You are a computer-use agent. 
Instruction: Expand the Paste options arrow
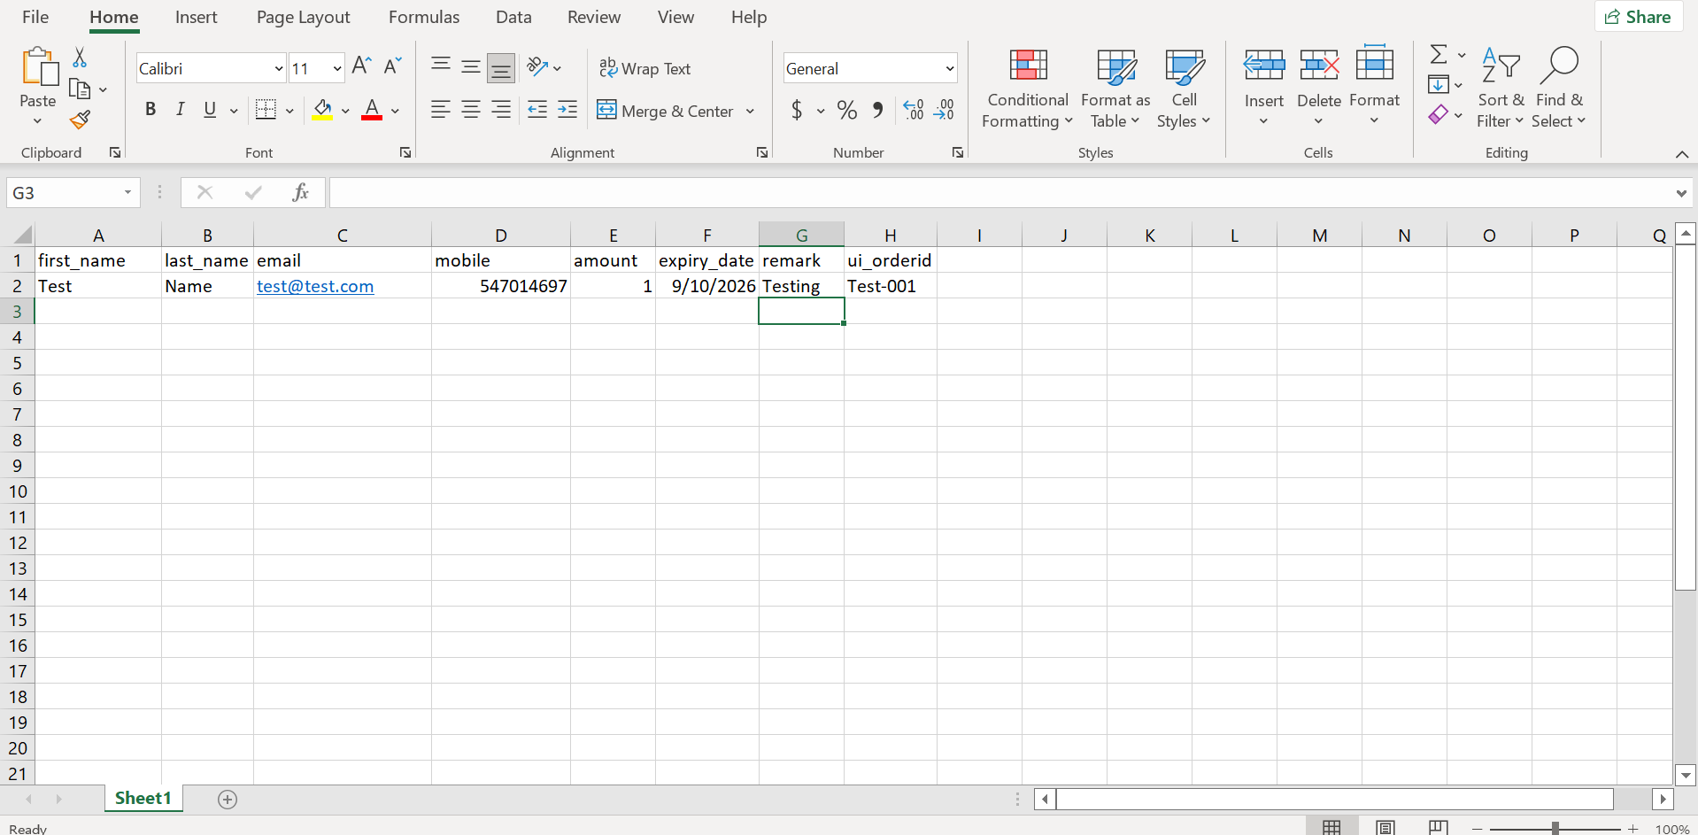(x=37, y=121)
